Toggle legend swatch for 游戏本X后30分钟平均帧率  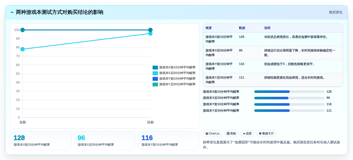(155, 73)
